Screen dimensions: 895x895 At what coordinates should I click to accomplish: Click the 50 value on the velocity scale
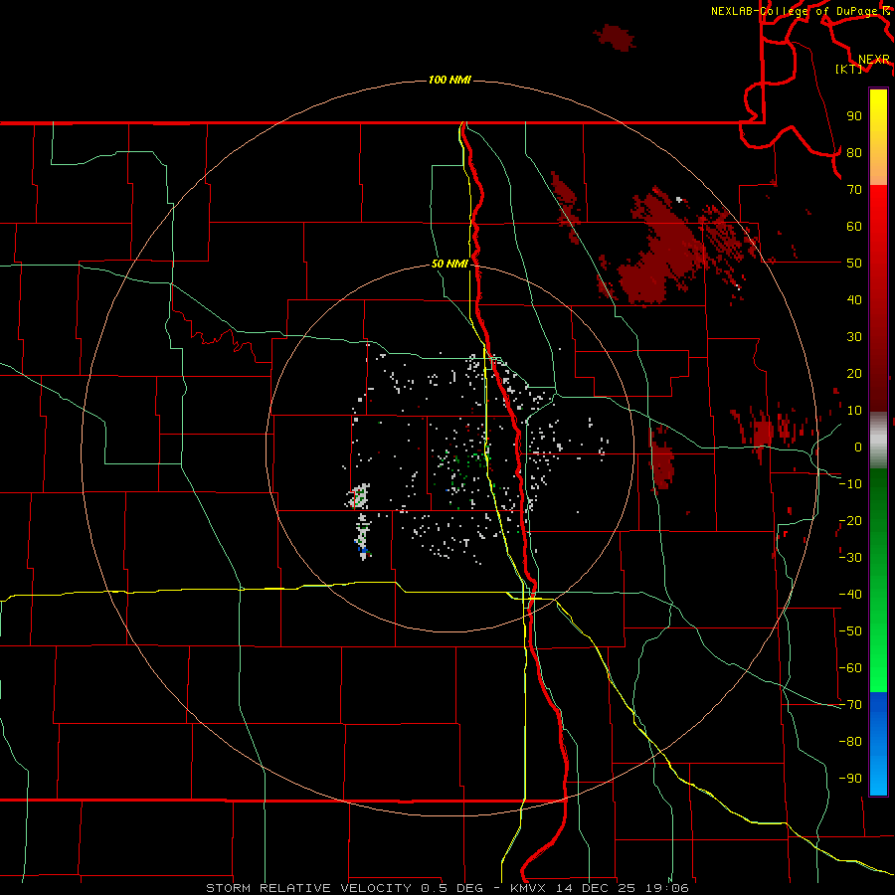[854, 264]
